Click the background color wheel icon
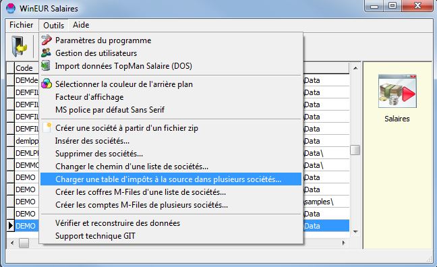Viewport: 437px width, 267px height. 47,84
